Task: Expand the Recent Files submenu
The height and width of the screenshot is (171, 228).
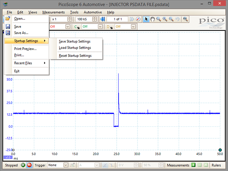Action: pos(27,63)
